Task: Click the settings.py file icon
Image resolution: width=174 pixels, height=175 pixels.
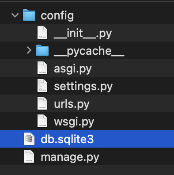Action: pos(42,86)
